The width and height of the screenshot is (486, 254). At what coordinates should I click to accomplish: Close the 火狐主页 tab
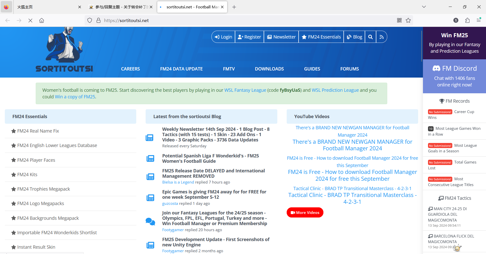(x=80, y=7)
